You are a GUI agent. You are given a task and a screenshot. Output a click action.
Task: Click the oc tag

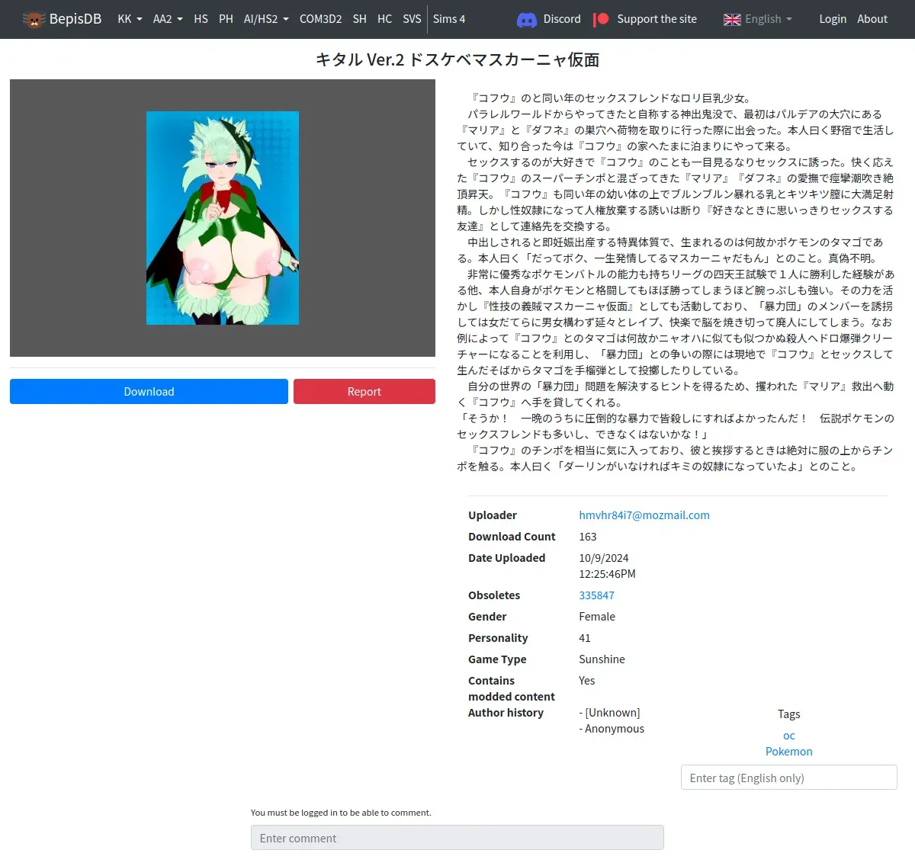789,736
